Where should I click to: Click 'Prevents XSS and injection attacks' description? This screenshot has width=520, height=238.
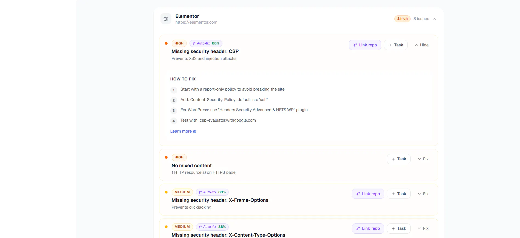204,58
